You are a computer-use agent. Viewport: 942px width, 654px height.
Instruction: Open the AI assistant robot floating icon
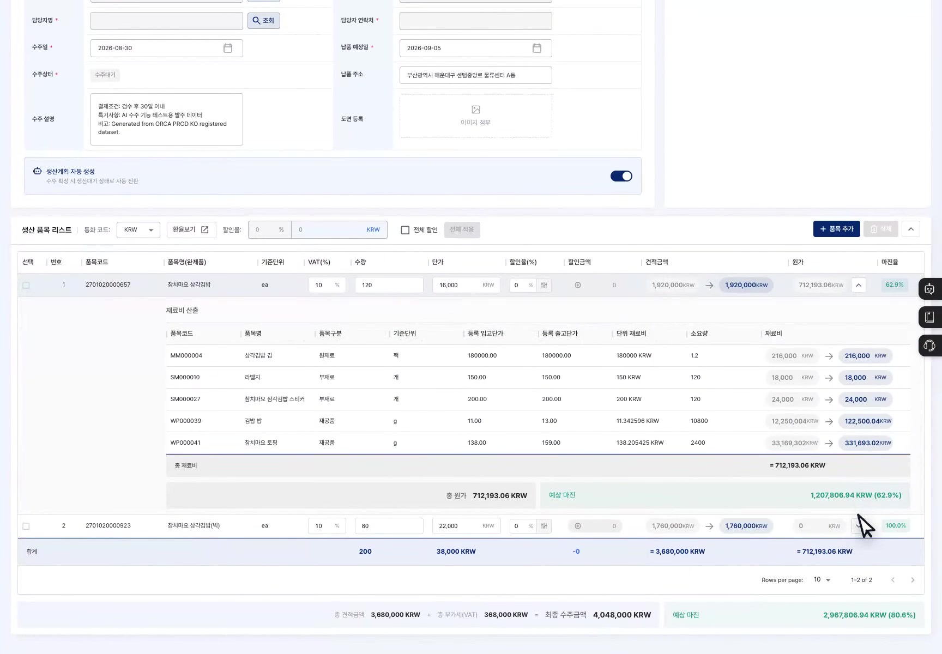(x=930, y=289)
